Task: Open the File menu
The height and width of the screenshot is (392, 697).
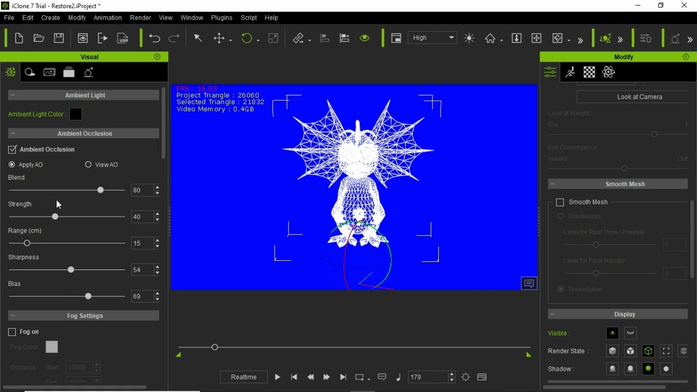Action: (x=9, y=17)
